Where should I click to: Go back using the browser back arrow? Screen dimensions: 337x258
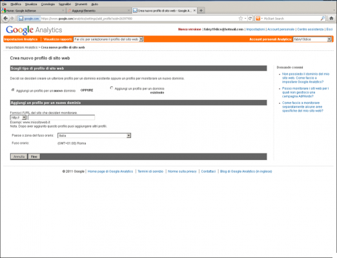(x=6, y=19)
